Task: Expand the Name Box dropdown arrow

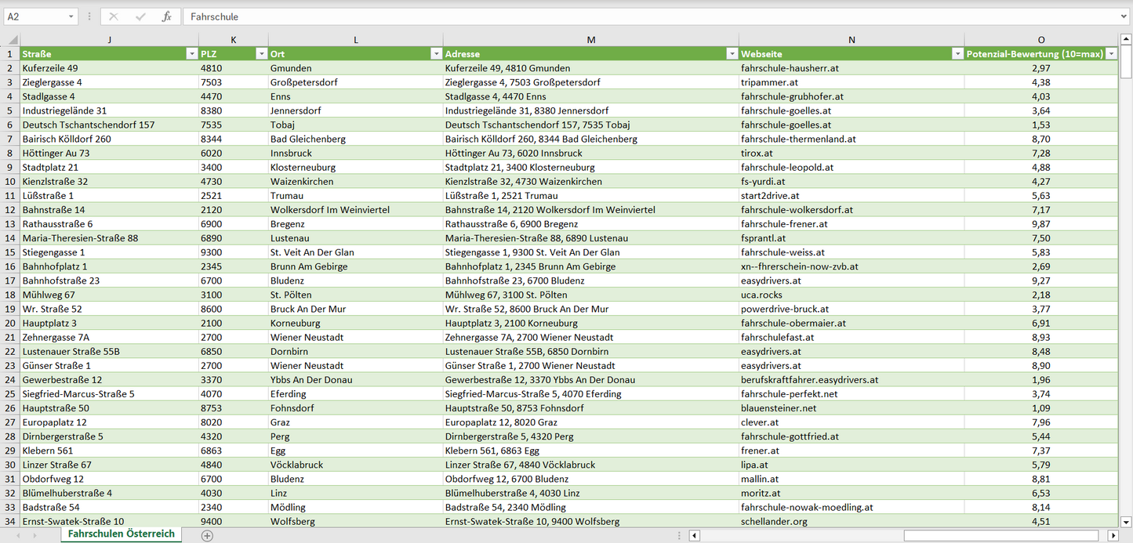Action: click(x=71, y=16)
